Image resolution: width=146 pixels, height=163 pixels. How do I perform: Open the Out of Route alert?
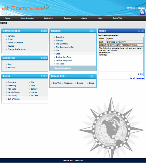[14, 99]
